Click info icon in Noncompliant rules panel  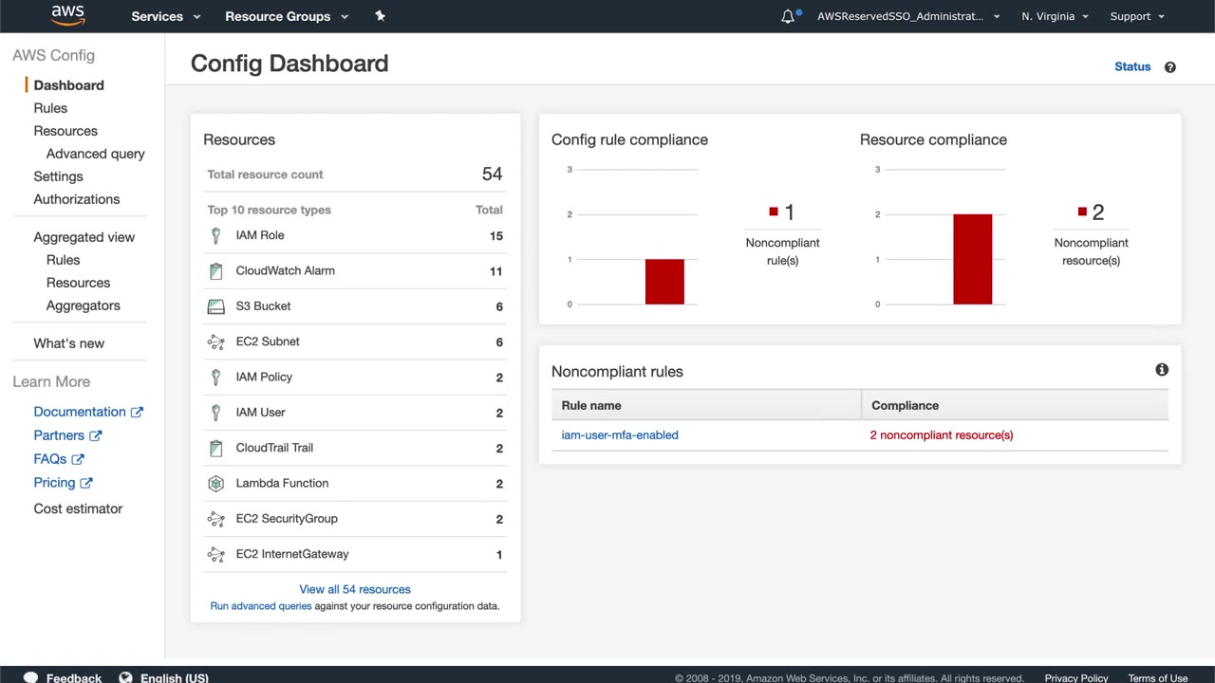click(1161, 370)
